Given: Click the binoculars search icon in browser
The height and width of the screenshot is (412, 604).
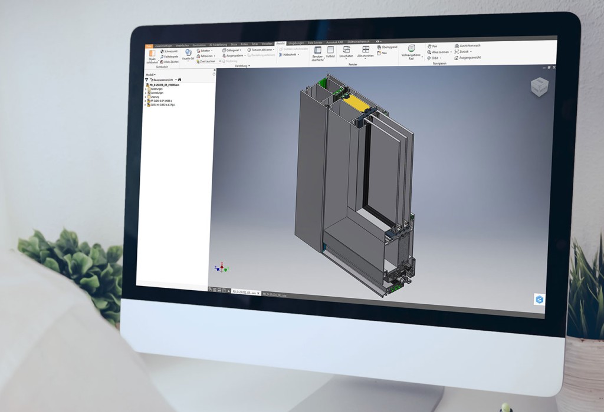Looking at the screenshot, I should click(x=179, y=79).
